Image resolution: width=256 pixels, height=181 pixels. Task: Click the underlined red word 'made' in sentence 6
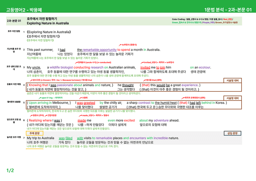click(82, 120)
